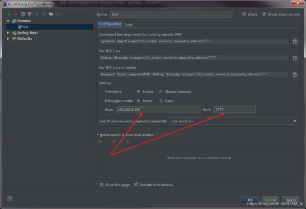Copy the remote JVM command line arguments

(295, 42)
